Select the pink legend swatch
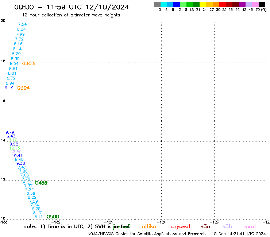 [255, 4]
